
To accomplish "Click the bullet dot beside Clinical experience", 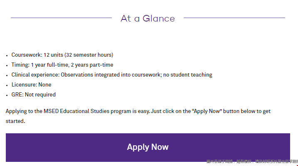I will pyautogui.click(x=7, y=75).
